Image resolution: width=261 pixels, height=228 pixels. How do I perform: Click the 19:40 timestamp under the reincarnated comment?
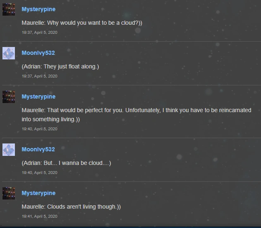[x=39, y=129]
